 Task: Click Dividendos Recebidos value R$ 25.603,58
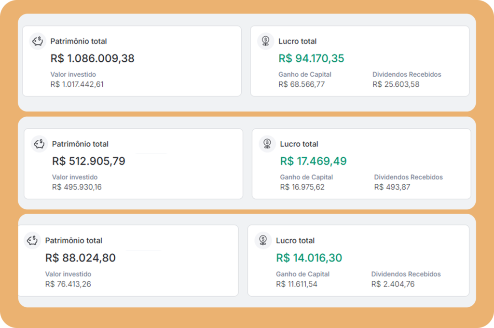point(396,84)
